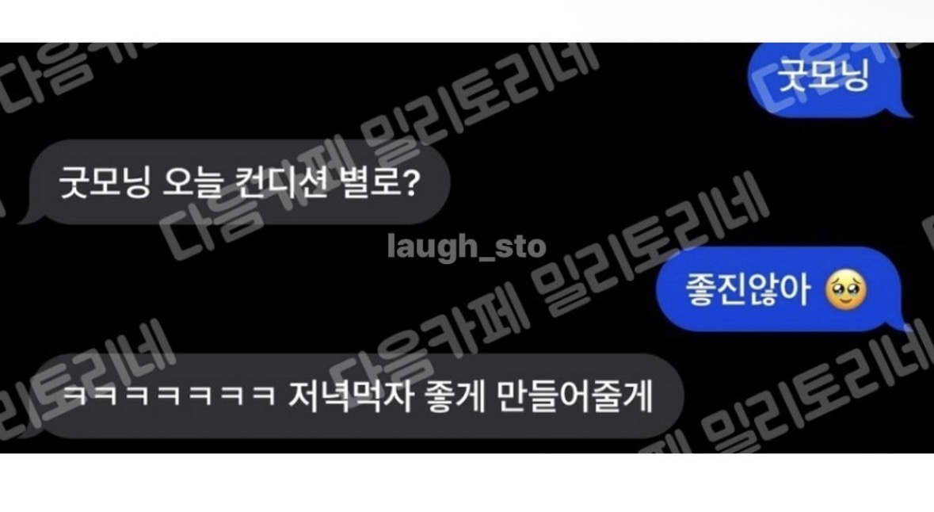Click the ㅋㅋㅋㅋㅋㅋㅋ laughter text
Viewport: 934px width, 512px height.
click(169, 396)
